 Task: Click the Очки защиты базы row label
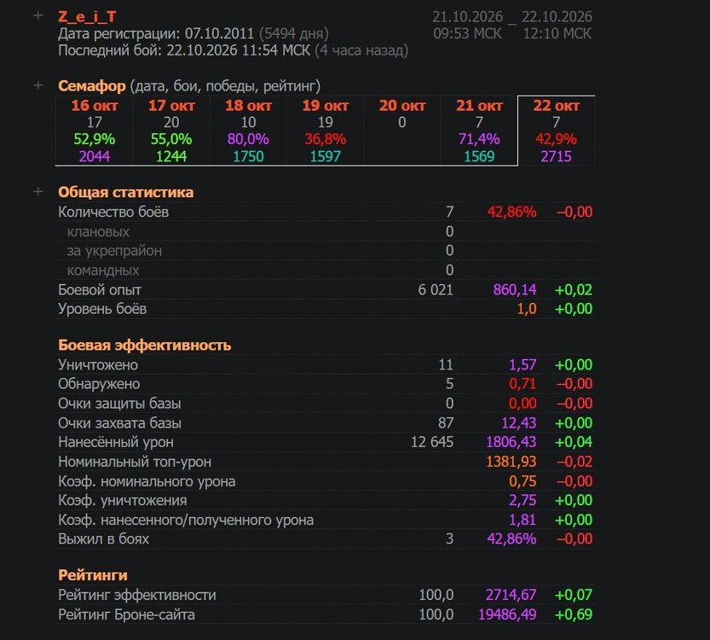pyautogui.click(x=119, y=404)
